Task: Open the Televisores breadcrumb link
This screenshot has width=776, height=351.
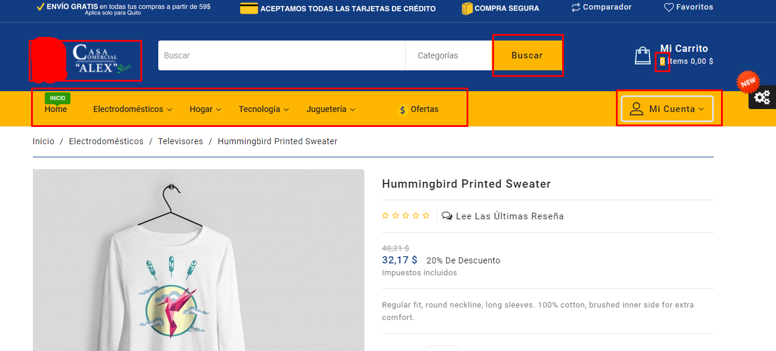Action: pyautogui.click(x=180, y=142)
